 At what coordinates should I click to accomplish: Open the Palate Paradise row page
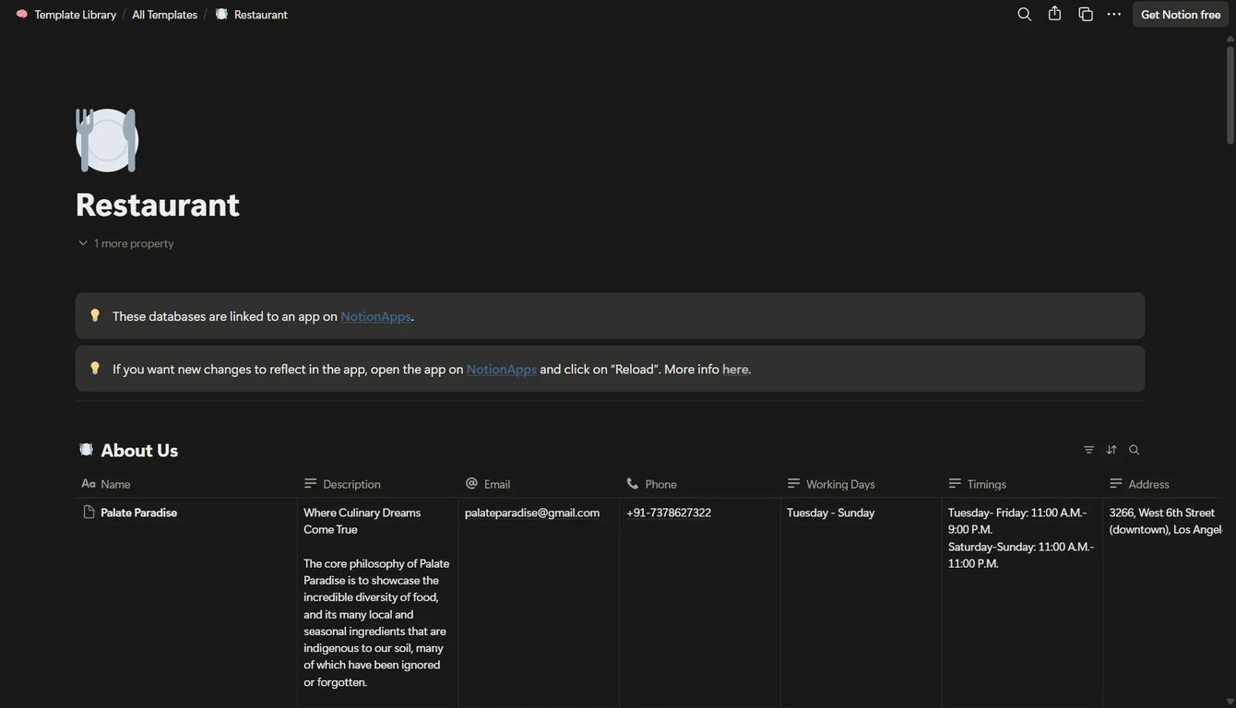click(138, 513)
